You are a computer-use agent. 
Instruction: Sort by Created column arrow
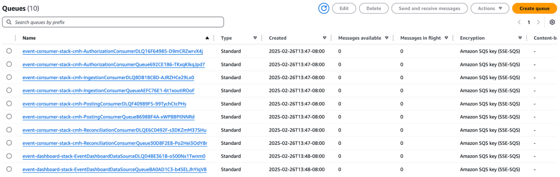point(324,38)
